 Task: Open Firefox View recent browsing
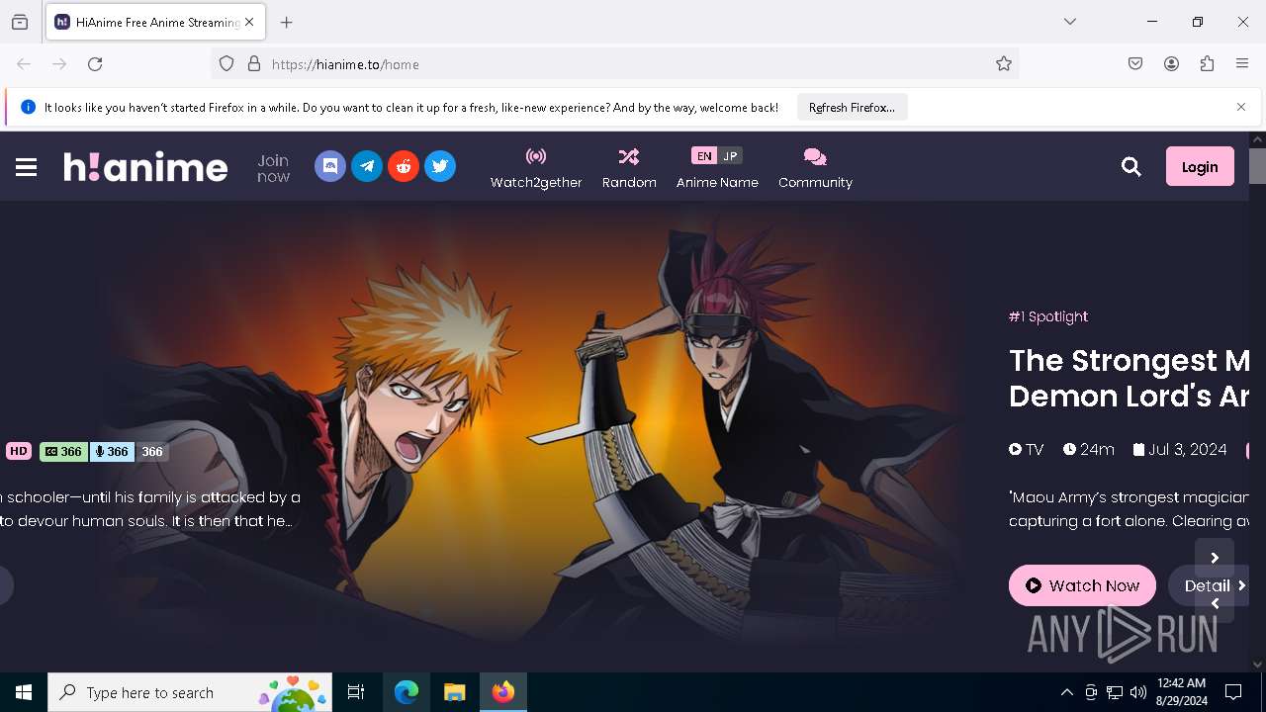tap(20, 22)
